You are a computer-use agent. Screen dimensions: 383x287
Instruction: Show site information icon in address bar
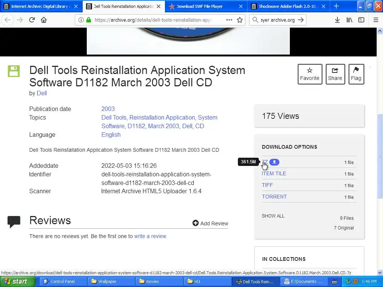[x=81, y=20]
